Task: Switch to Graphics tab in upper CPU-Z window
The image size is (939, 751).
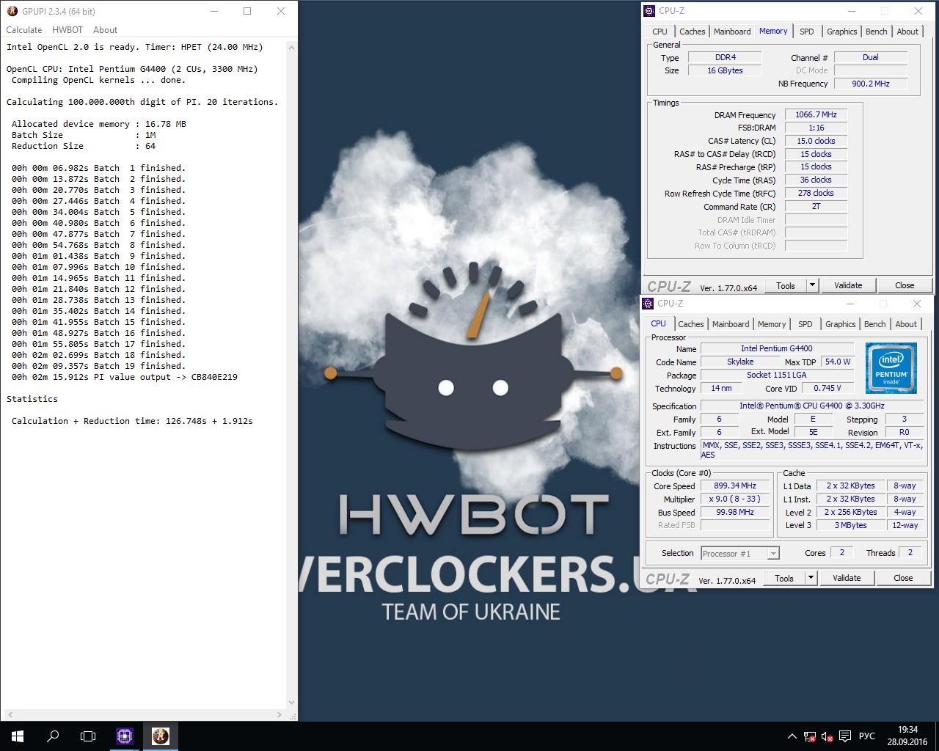Action: click(x=841, y=32)
